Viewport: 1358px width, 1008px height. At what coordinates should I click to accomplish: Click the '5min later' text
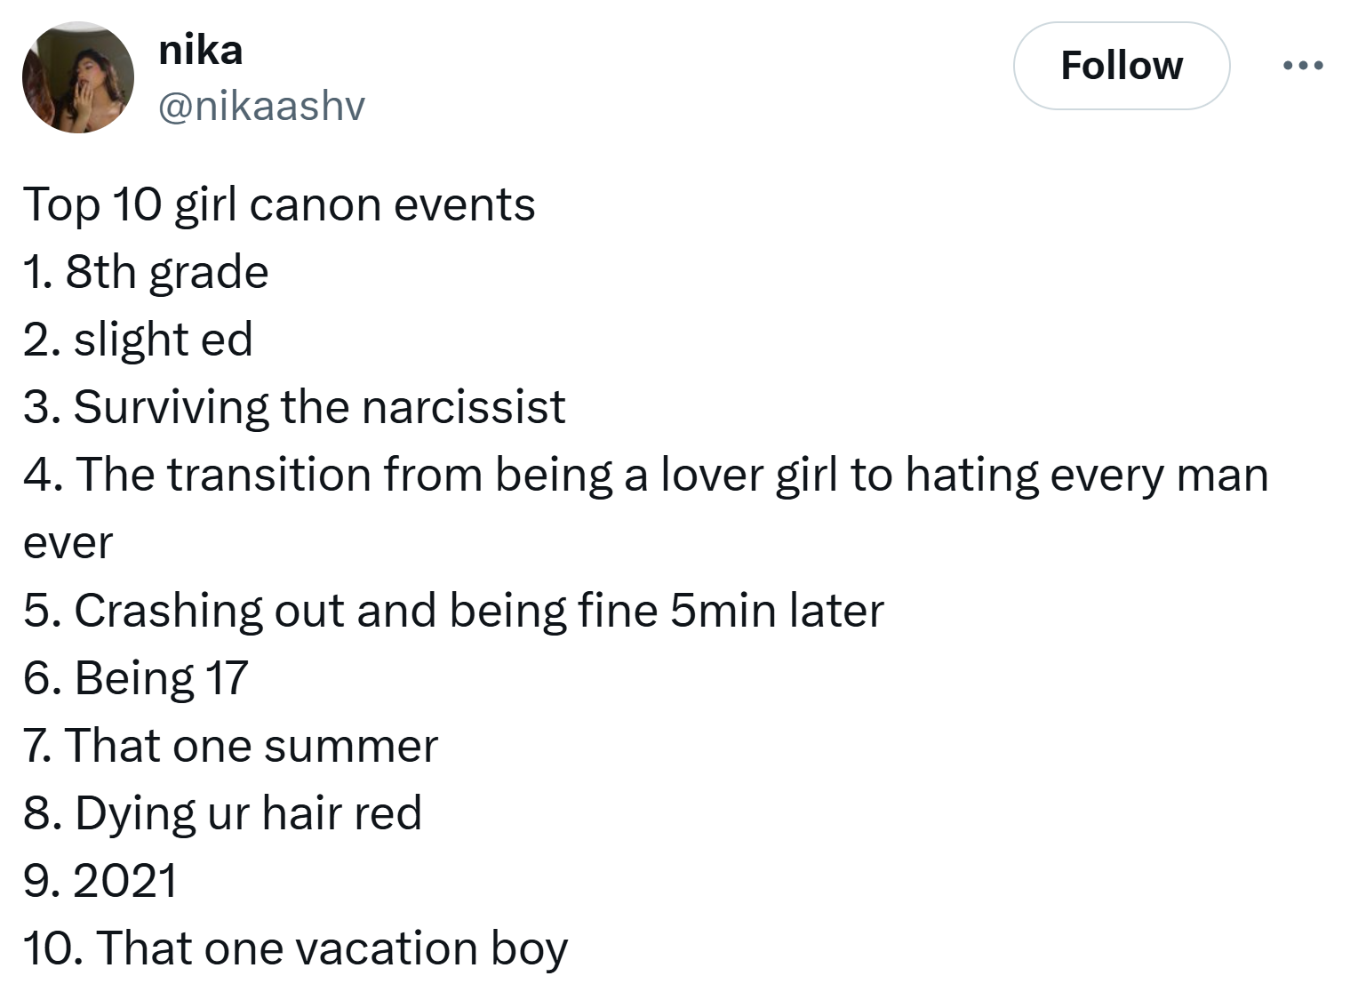click(x=777, y=611)
